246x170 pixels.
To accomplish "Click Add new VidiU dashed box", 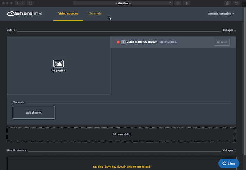I will [x=122, y=134].
